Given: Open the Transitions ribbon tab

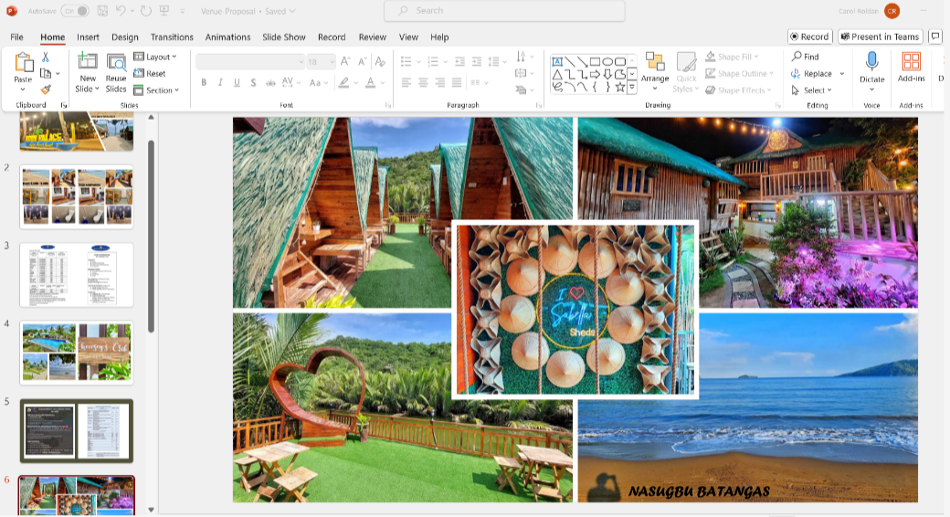Looking at the screenshot, I should coord(172,37).
